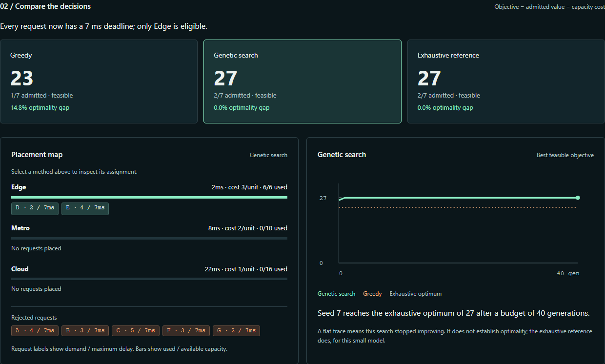
Task: Click rejected request chip C · 5 / 7ms
Action: tap(136, 331)
